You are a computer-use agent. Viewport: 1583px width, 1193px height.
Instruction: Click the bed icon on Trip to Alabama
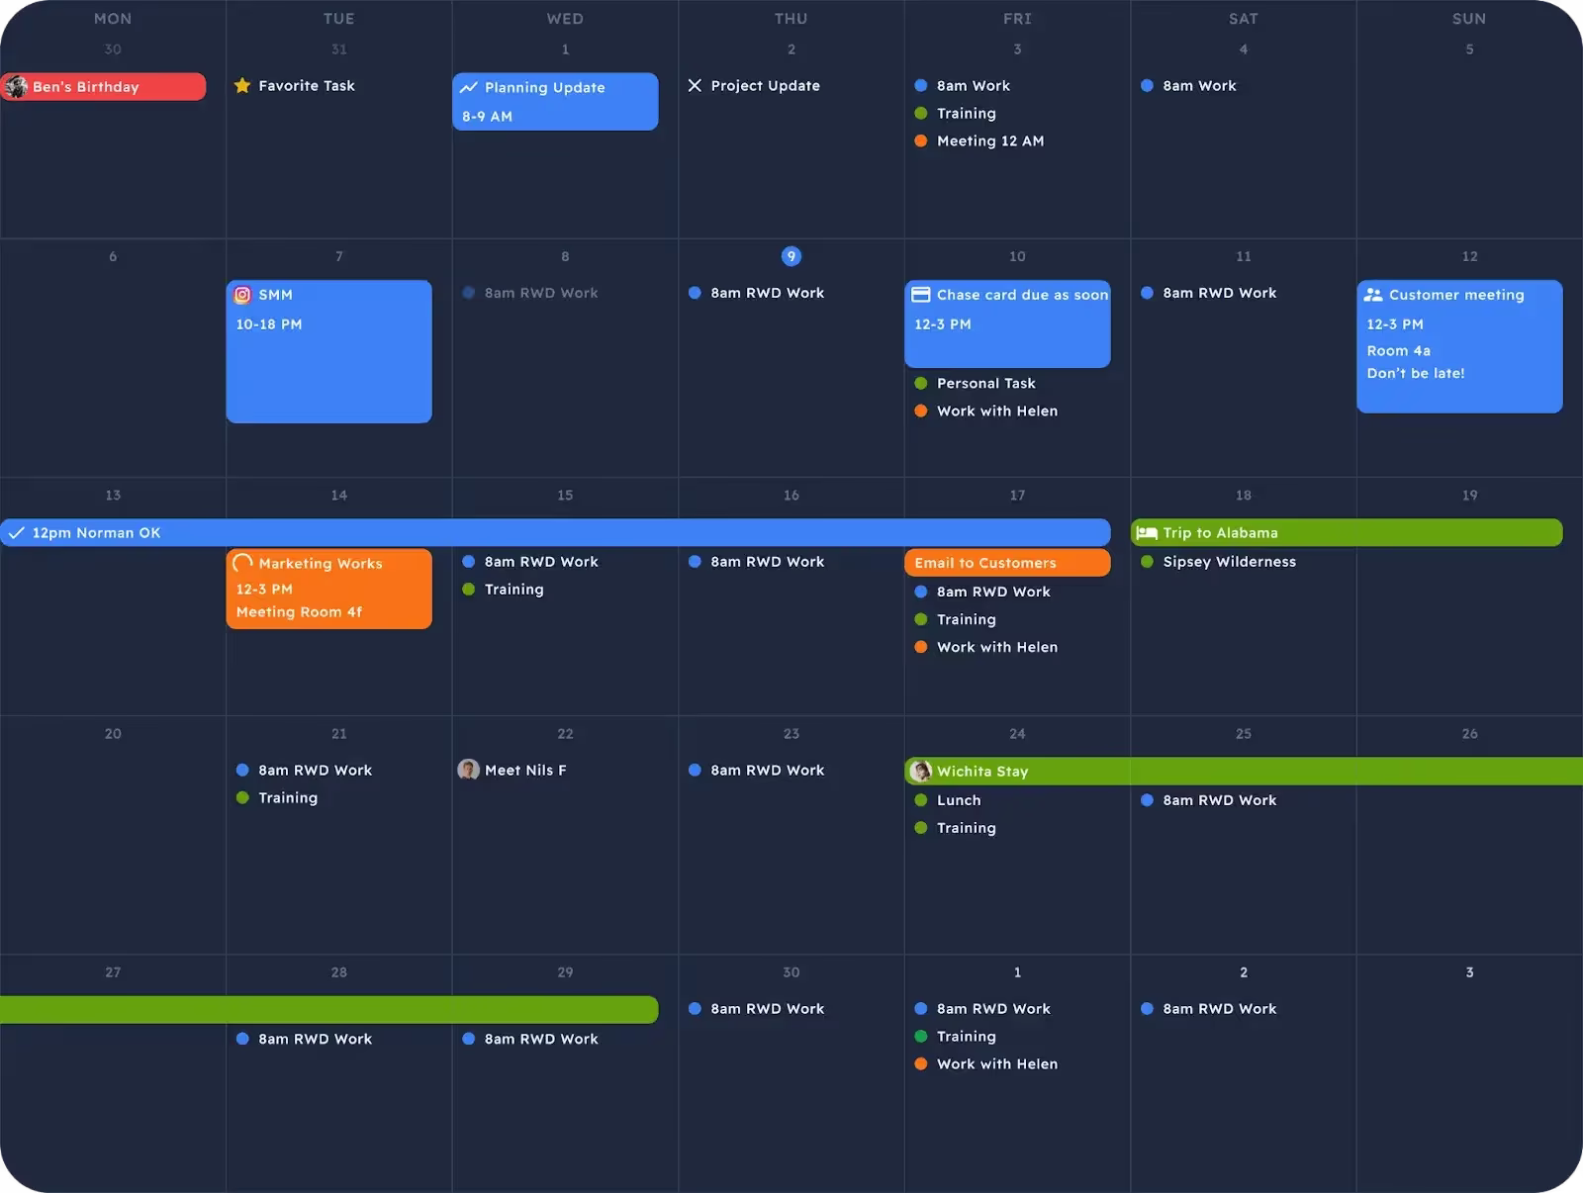[1147, 533]
